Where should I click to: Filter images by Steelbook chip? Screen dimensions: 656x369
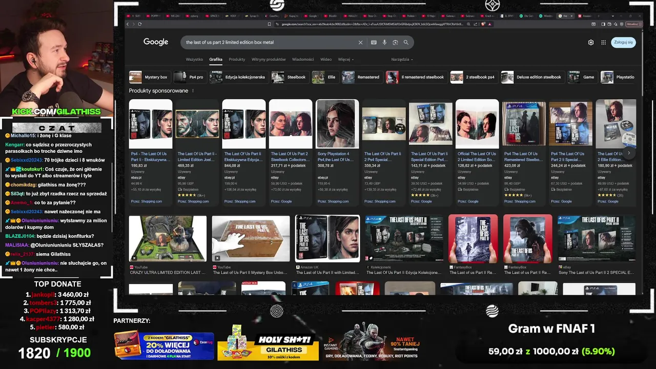click(x=290, y=77)
